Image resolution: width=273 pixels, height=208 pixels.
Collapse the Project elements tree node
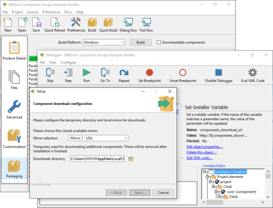[208, 177]
